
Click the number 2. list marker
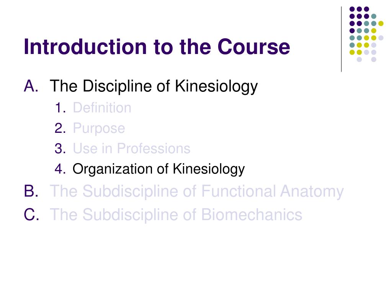tap(60, 128)
